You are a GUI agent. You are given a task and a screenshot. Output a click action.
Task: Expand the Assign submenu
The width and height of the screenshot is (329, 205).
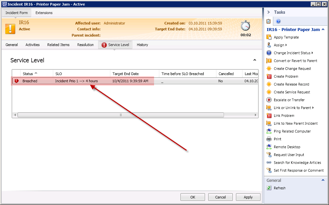[x=286, y=45]
